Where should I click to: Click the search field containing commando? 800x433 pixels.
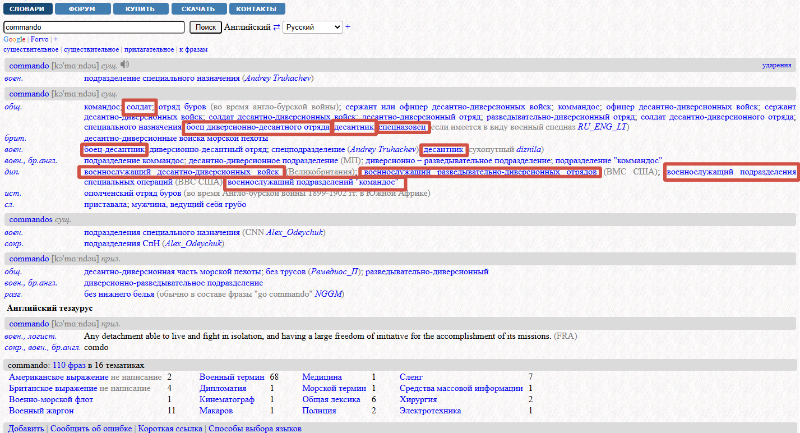pos(94,27)
